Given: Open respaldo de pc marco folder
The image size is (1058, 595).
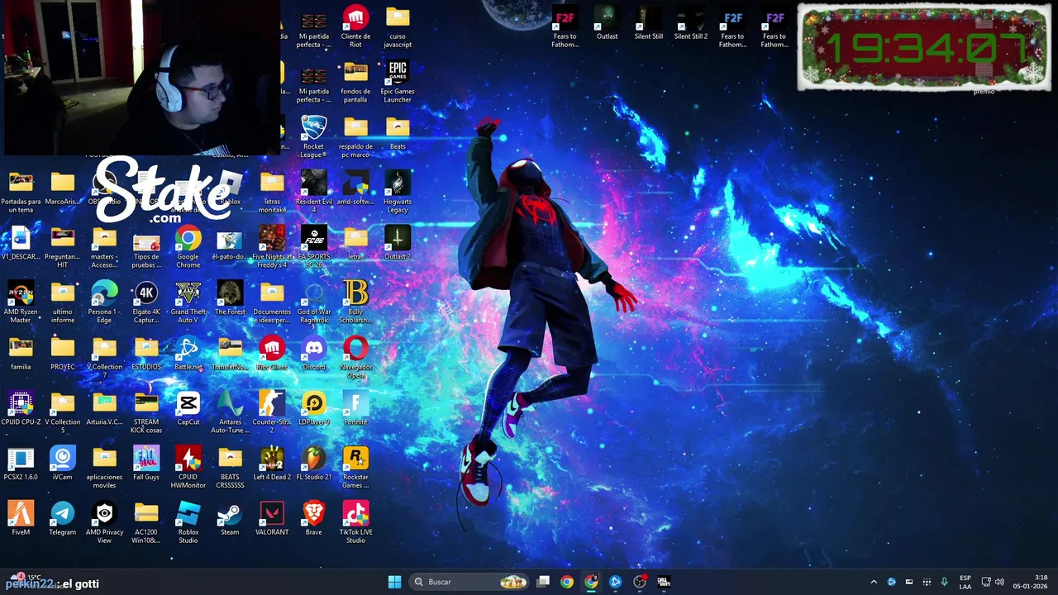Looking at the screenshot, I should (x=355, y=128).
